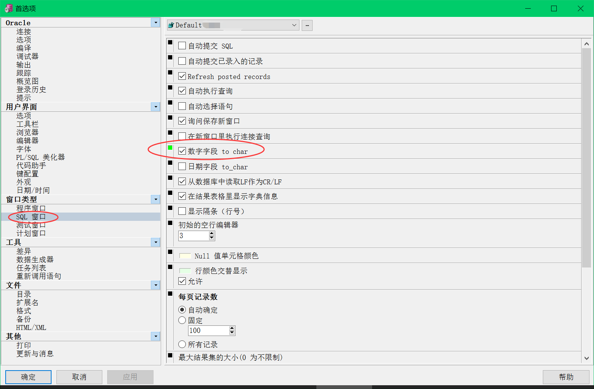Viewport: 594px width, 389px height.
Task: Open HTML/XML preferences page
Action: coord(31,327)
